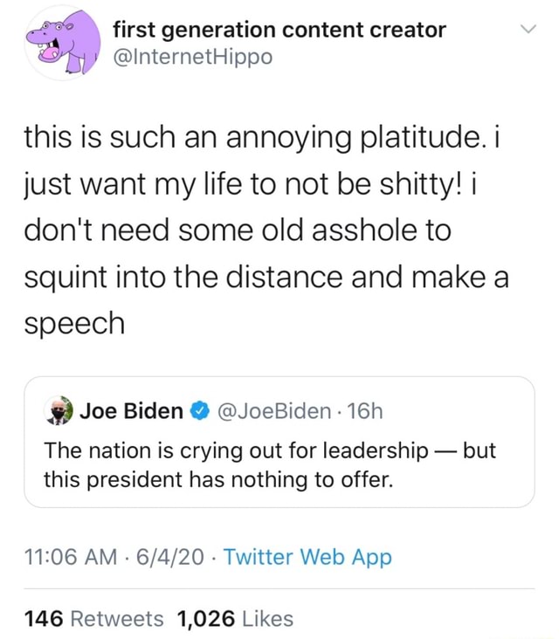
Task: Click the blue verified badge
Action: (198, 410)
